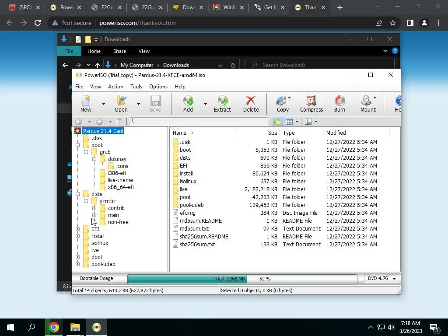Screen dimensions: 448x336
Task: Click the up-folder icon in PowerISO
Action: 119,122
